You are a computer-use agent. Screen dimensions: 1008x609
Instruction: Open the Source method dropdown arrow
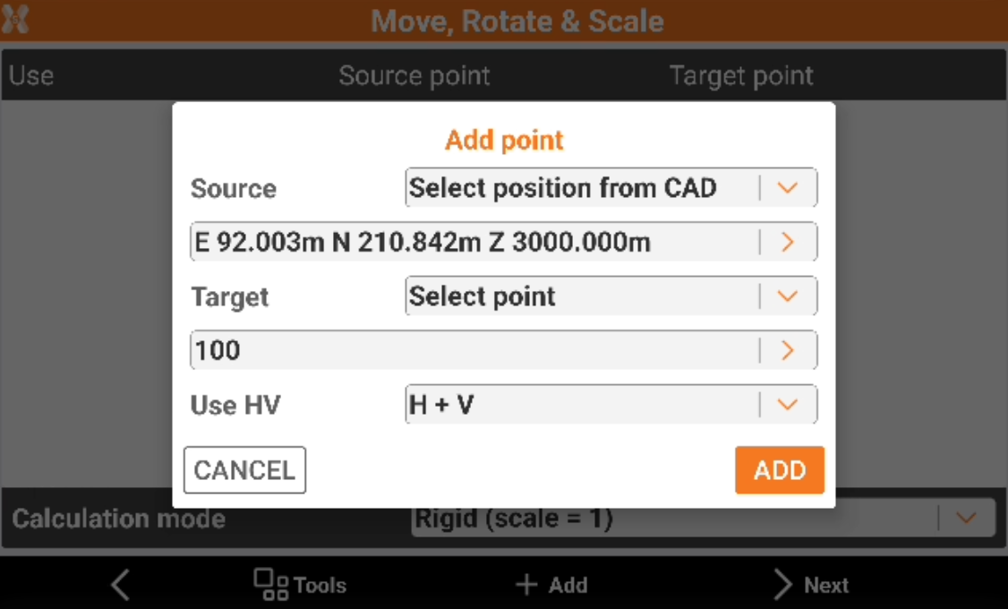tap(787, 188)
